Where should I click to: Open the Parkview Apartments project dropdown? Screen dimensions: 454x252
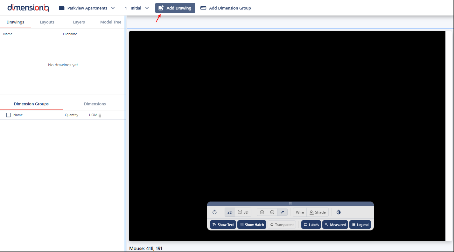[87, 8]
